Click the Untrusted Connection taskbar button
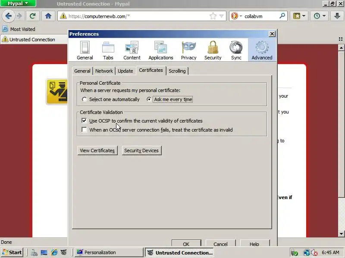The image size is (345, 258). (180, 252)
